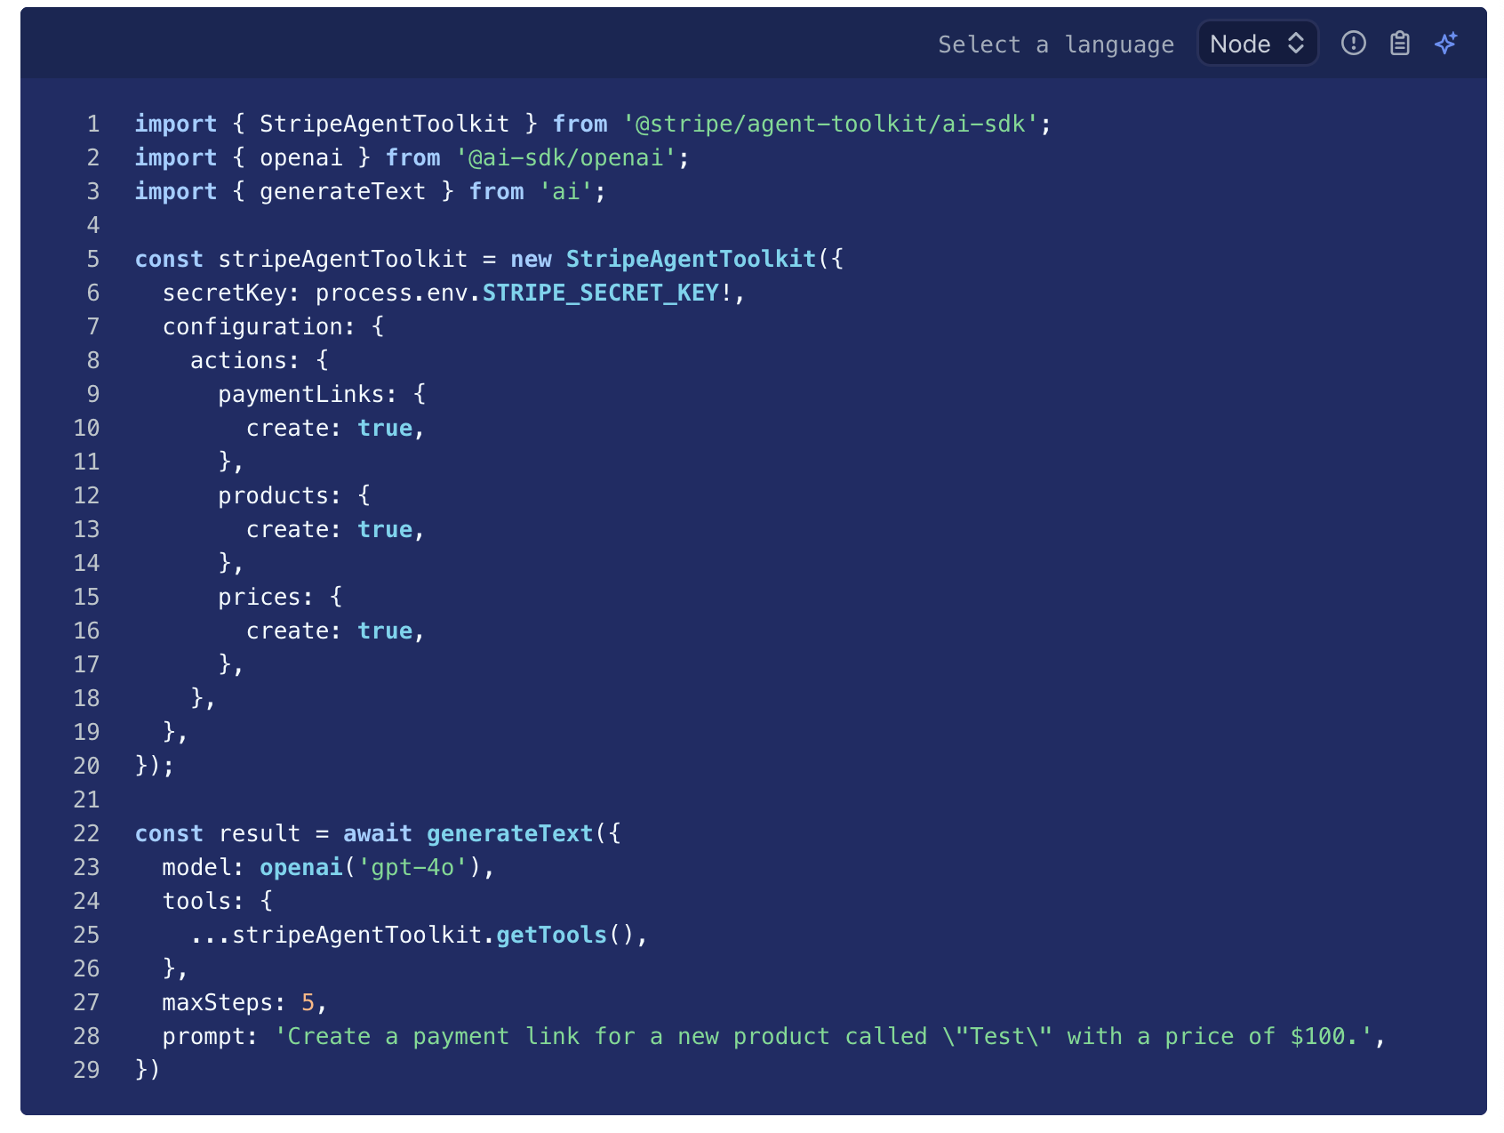
Task: Click the '@stripe/agent-toolkit/ai-sdk' import string
Action: click(x=830, y=124)
